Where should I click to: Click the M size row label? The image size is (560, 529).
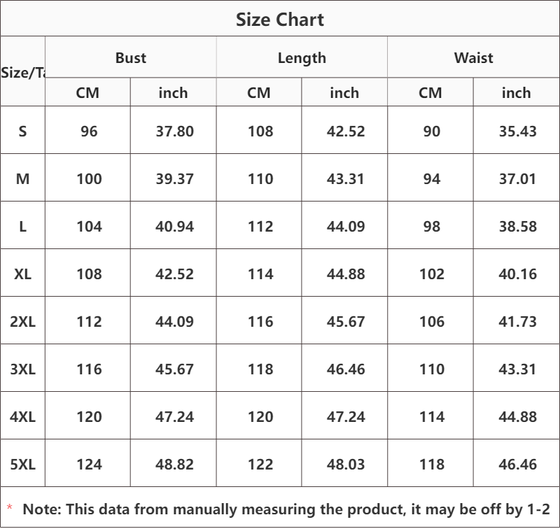(x=22, y=178)
